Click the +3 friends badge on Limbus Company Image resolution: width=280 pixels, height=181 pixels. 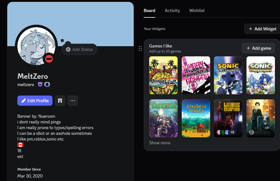(232, 132)
